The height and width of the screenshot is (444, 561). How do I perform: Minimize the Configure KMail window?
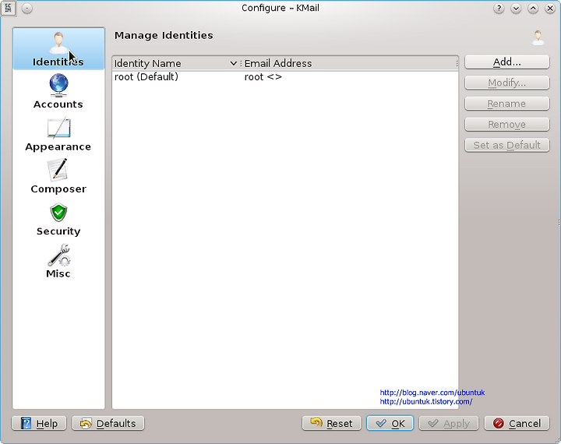pos(516,9)
